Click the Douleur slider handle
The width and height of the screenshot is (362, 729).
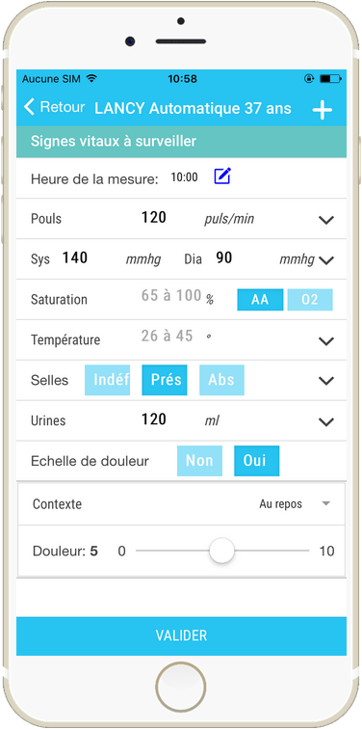(x=221, y=551)
